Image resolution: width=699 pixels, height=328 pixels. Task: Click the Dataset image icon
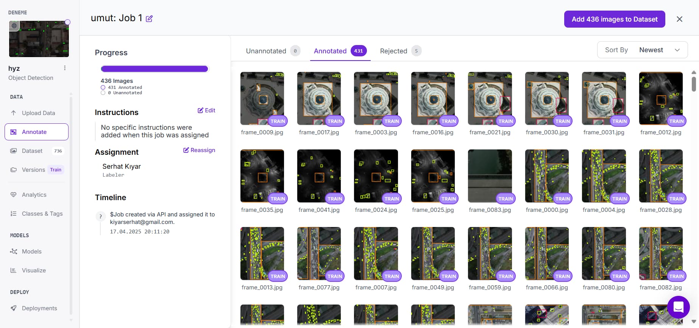click(x=14, y=151)
